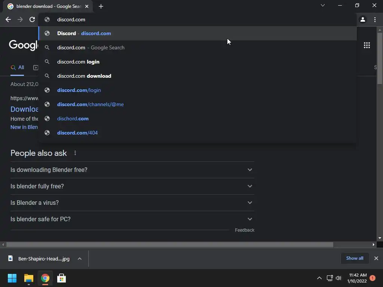This screenshot has width=383, height=287.
Task: Select the Discord - discord.com suggestion
Action: pos(197,33)
